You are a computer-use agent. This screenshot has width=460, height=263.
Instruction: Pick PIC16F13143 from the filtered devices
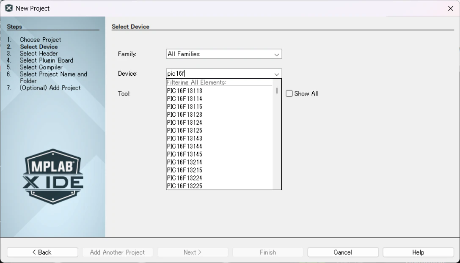(x=220, y=138)
